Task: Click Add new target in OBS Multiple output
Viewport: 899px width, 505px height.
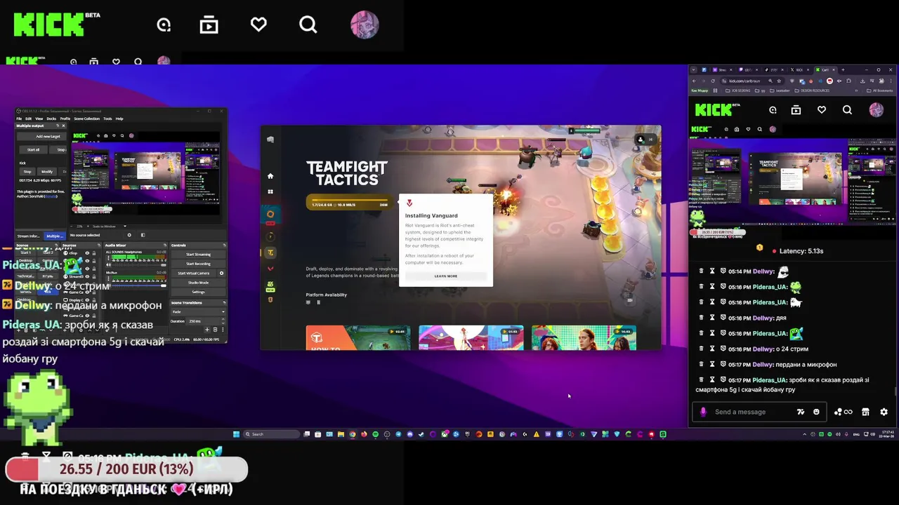Action: pyautogui.click(x=41, y=136)
